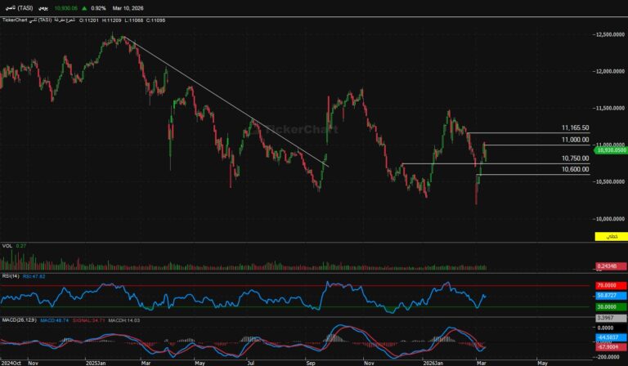Screen dimensions: 628x366
Task: Select the 10,750.00 support line label
Action: 575,158
